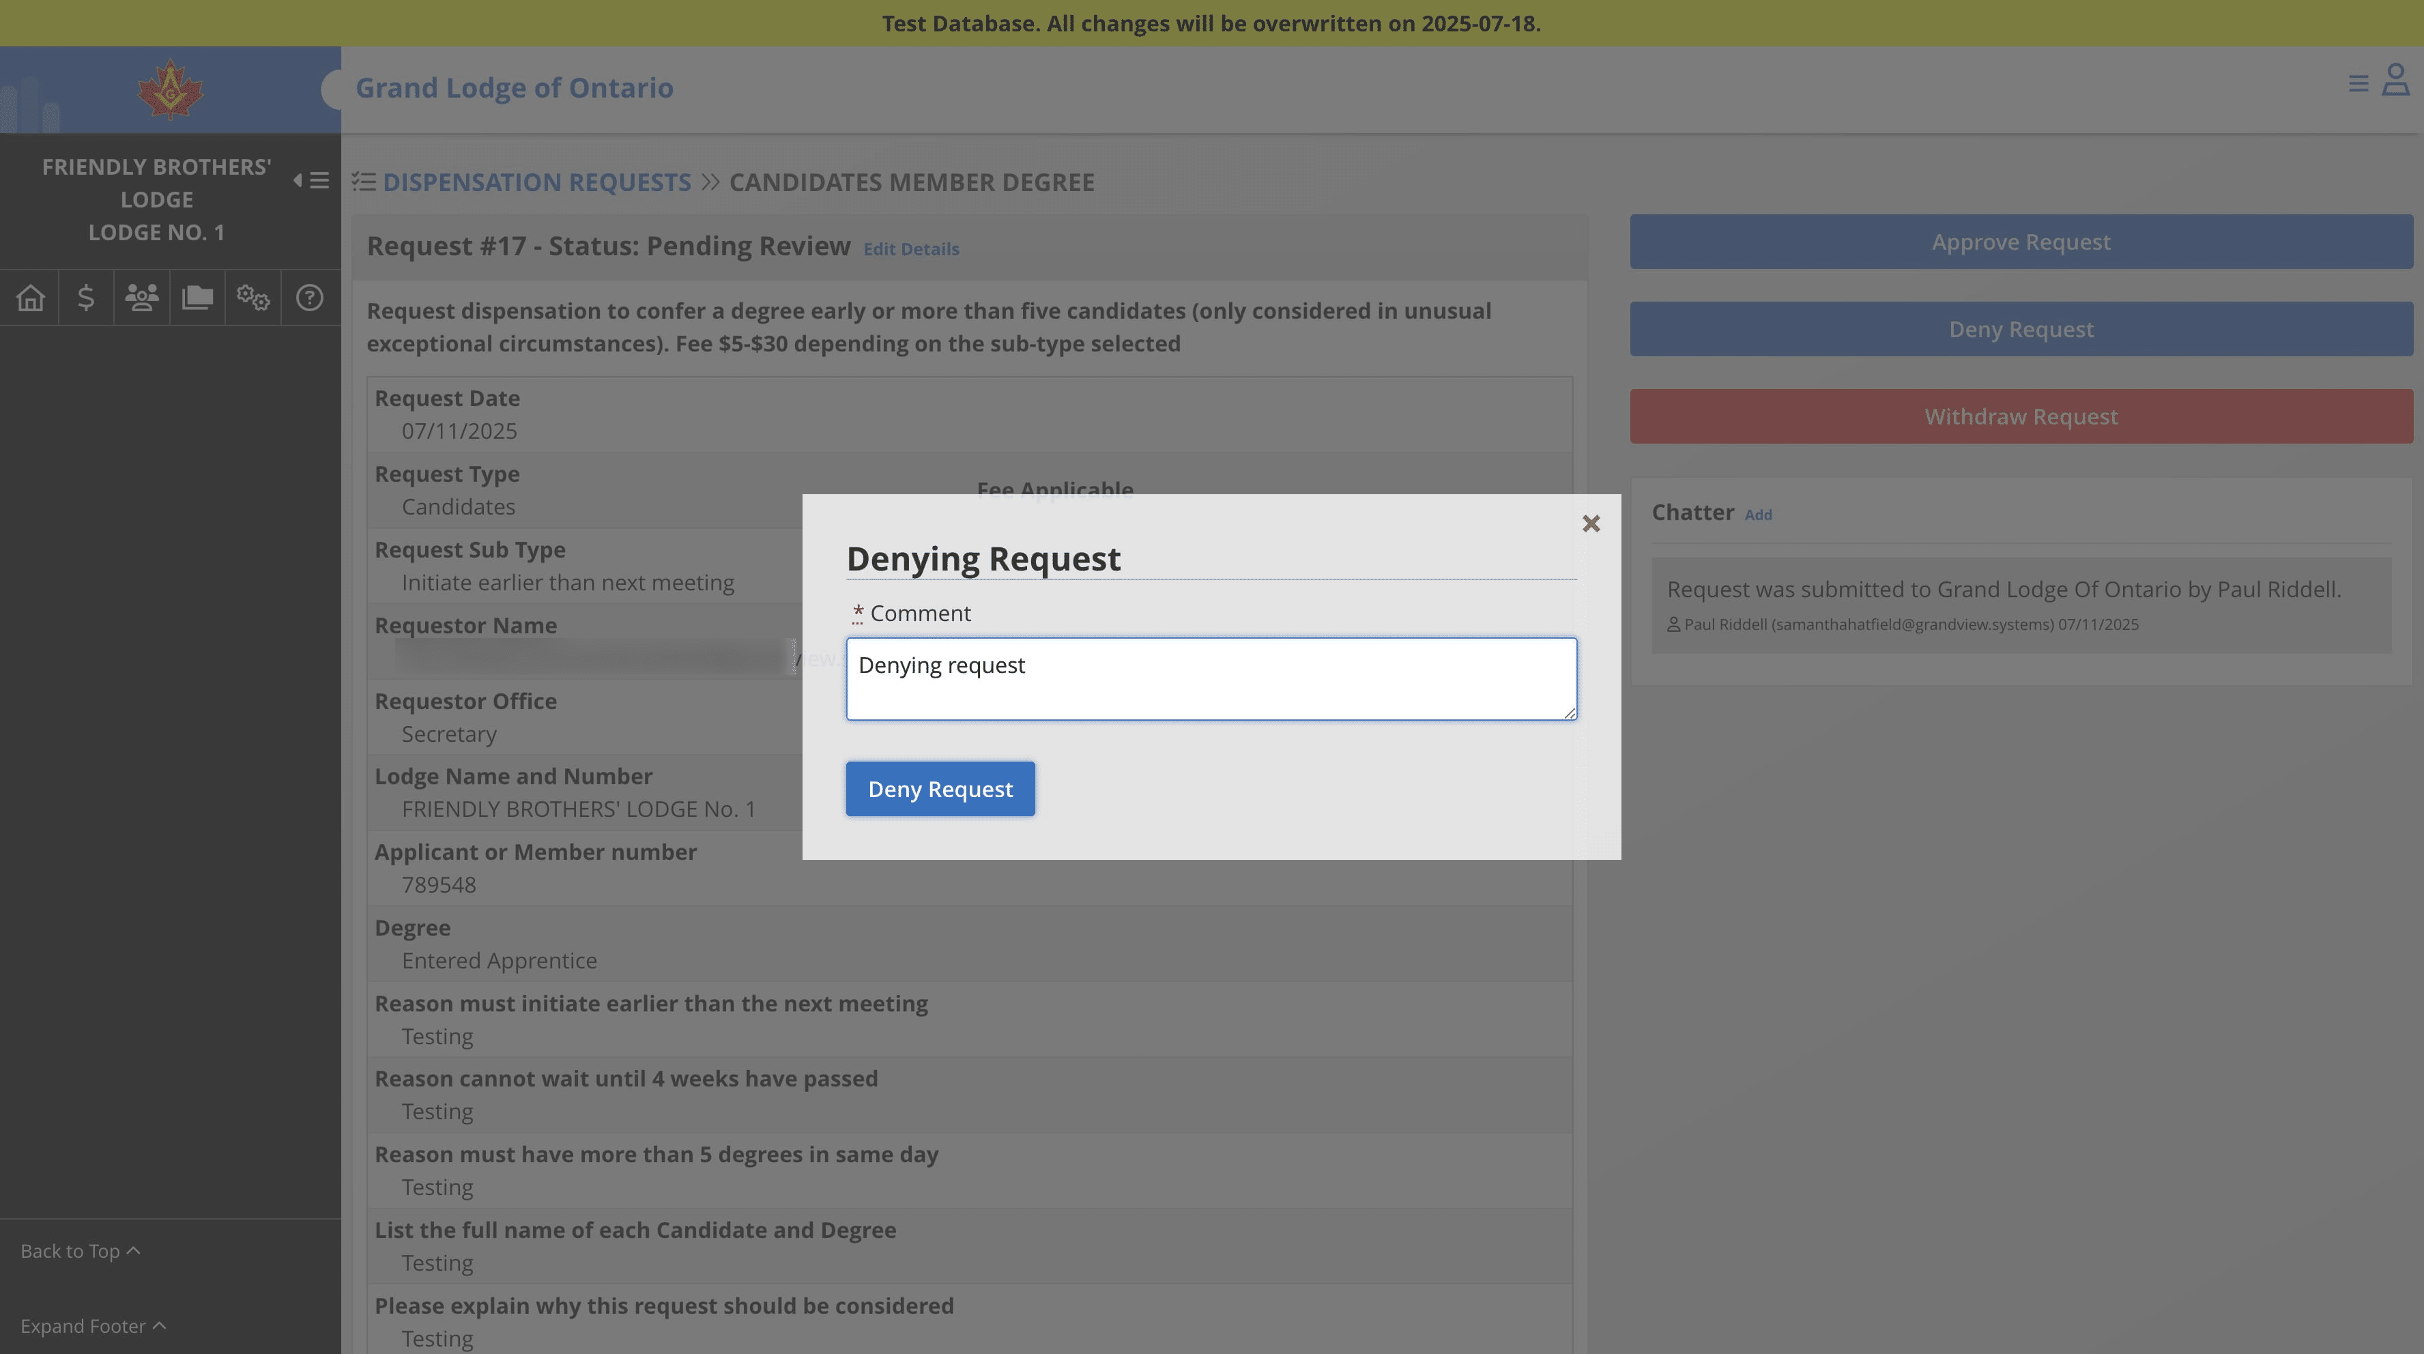Viewport: 2424px width, 1354px height.
Task: Click Edit Details link
Action: coord(911,248)
